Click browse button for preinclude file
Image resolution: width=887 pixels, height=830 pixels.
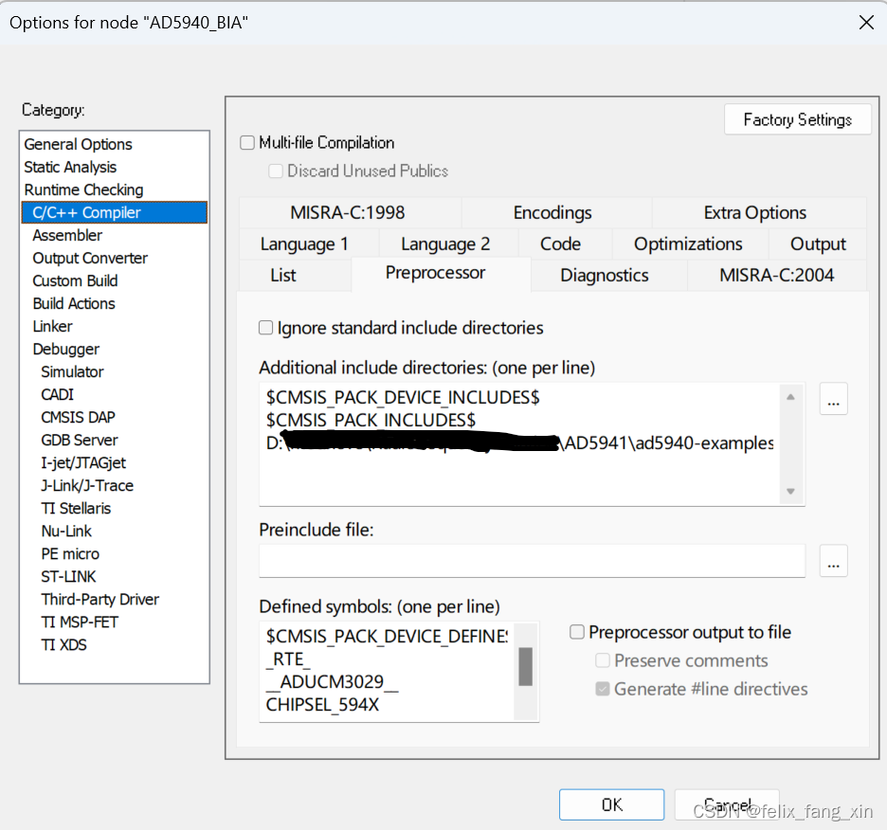coord(833,561)
